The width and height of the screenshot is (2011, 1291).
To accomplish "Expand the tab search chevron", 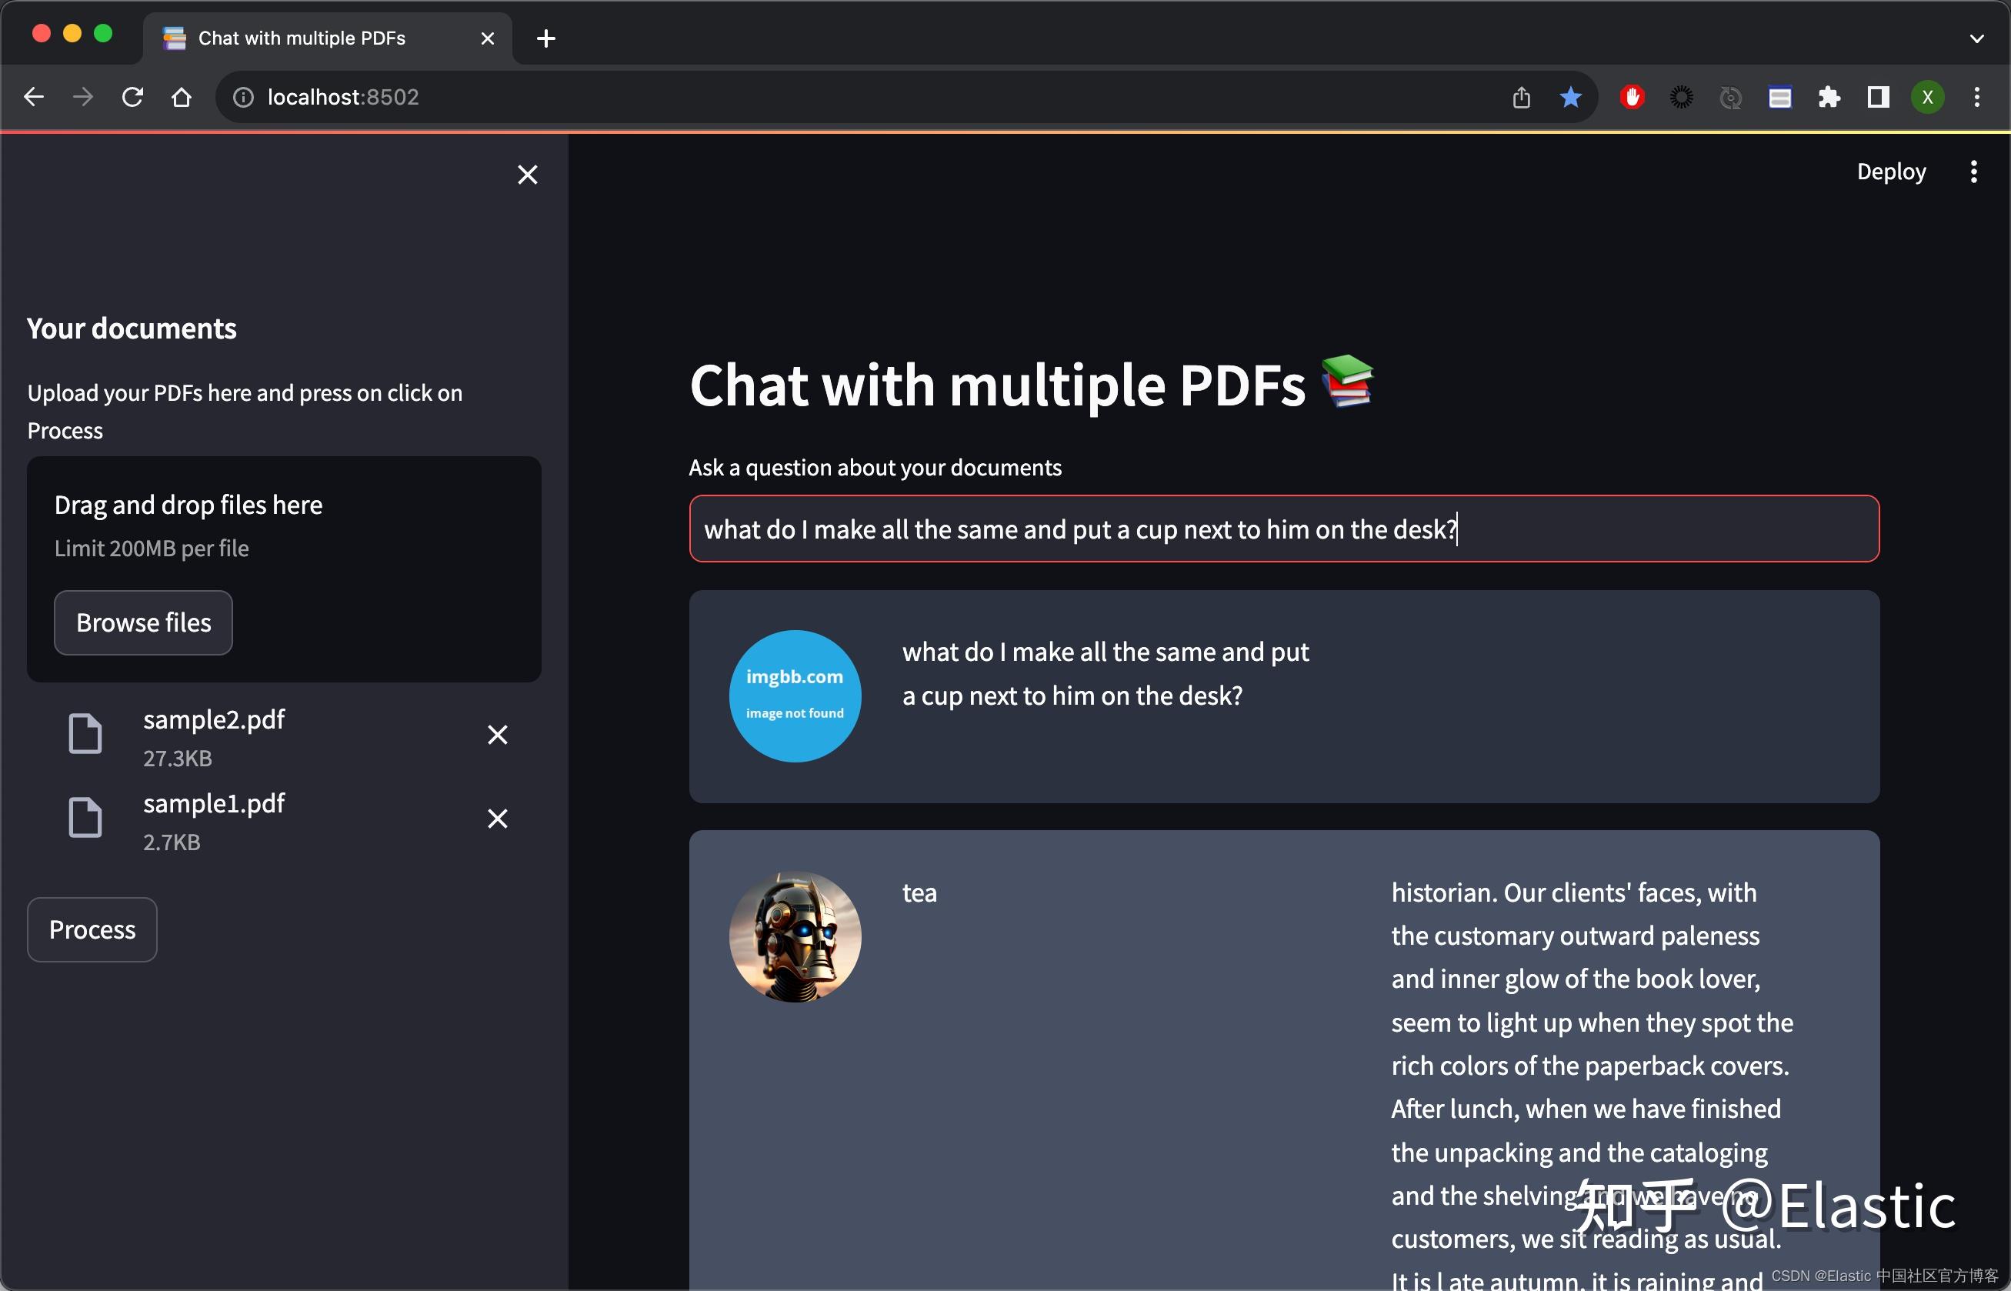I will tap(1976, 38).
